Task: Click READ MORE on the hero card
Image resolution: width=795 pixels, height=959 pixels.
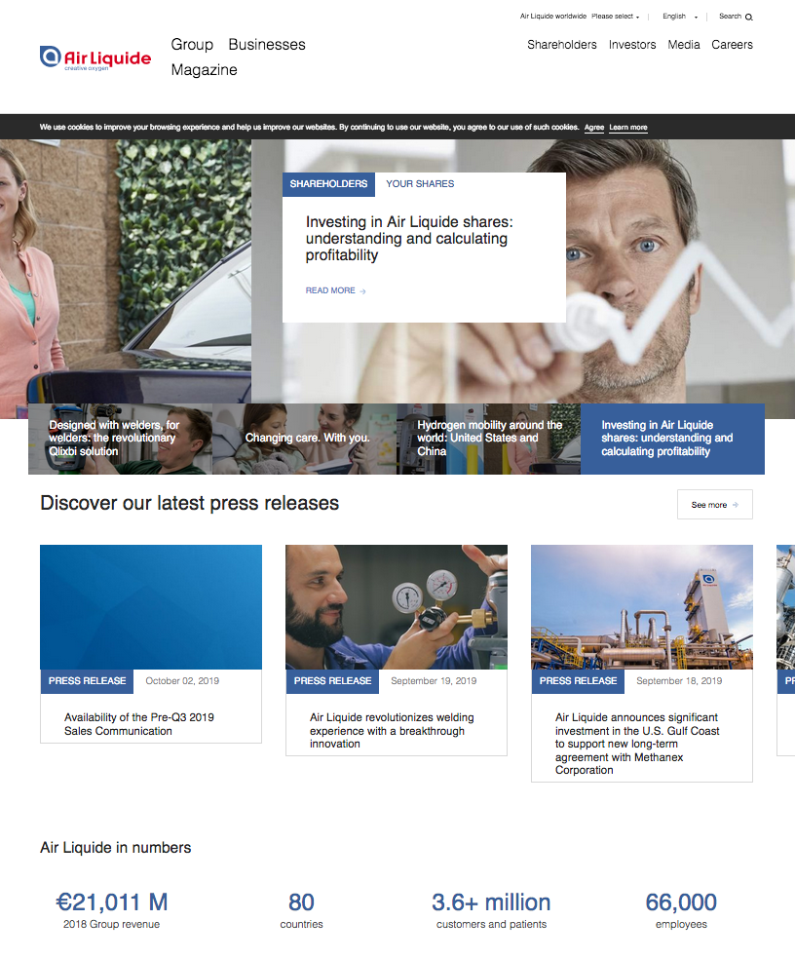Action: 336,290
